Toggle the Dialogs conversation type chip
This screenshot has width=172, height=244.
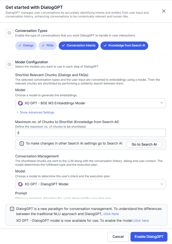pyautogui.click(x=26, y=46)
